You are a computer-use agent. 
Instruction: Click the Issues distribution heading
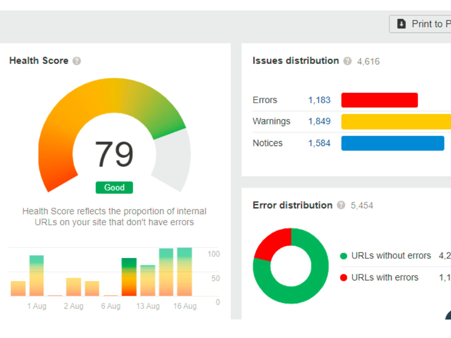tap(296, 61)
